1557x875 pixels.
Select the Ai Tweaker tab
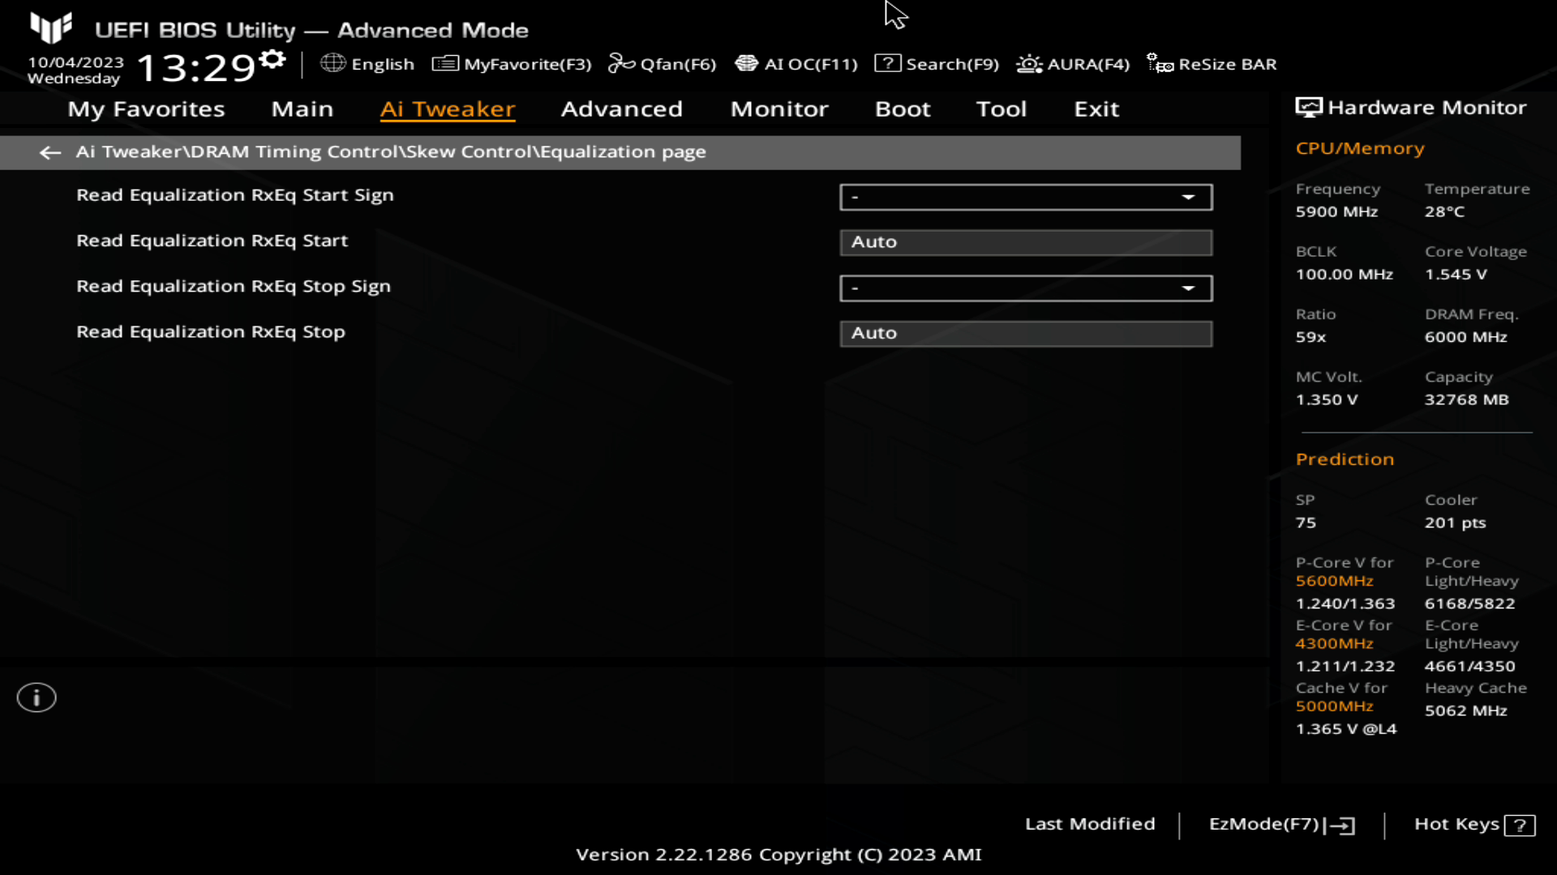[448, 109]
